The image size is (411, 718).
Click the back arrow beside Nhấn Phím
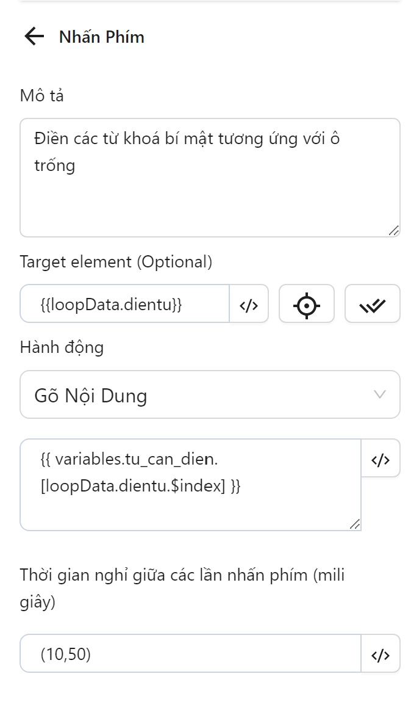[33, 37]
